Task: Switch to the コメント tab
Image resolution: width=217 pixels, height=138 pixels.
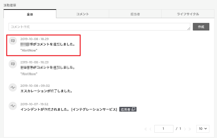Action: [x=82, y=14]
